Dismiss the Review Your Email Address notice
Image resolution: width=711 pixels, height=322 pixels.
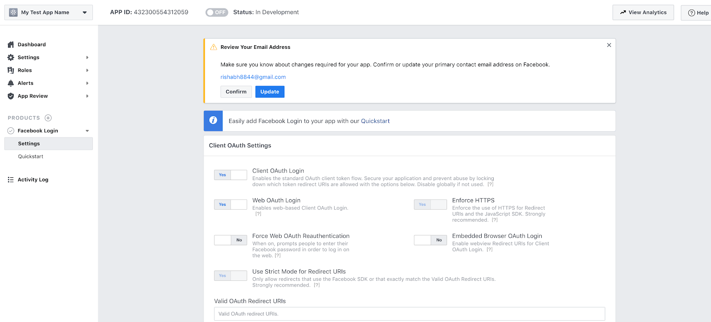pos(609,45)
